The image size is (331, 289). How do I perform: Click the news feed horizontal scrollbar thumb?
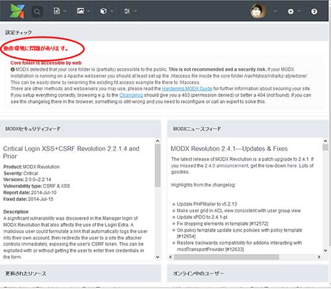point(226,257)
